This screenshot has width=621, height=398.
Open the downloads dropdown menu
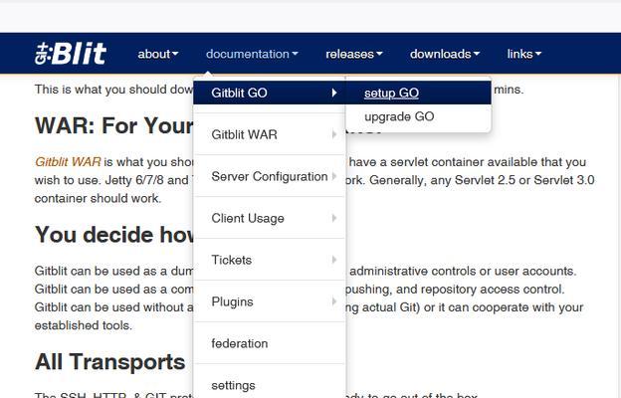coord(445,54)
